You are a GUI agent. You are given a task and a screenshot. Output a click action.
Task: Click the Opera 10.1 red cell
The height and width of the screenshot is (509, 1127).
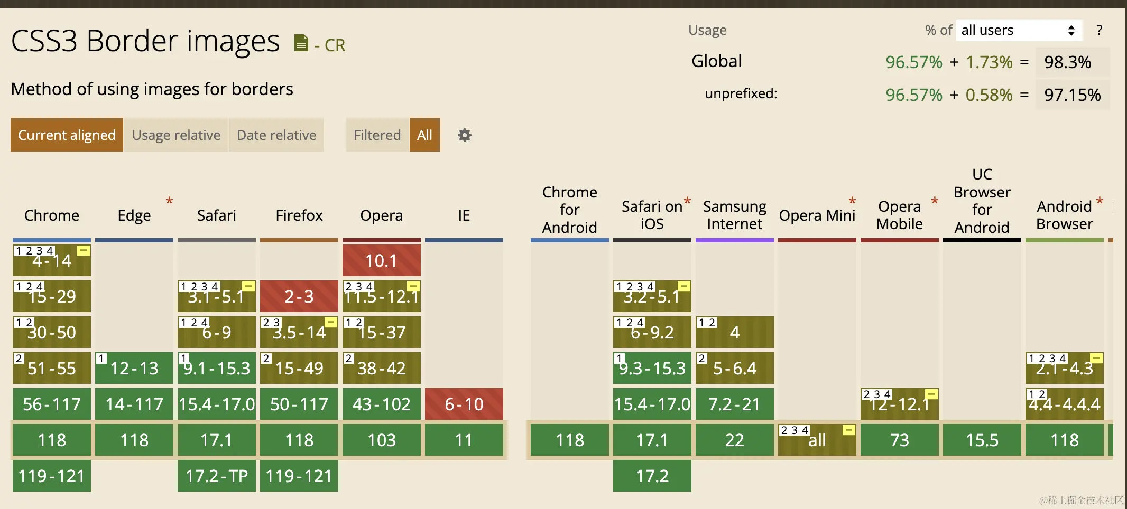[382, 260]
